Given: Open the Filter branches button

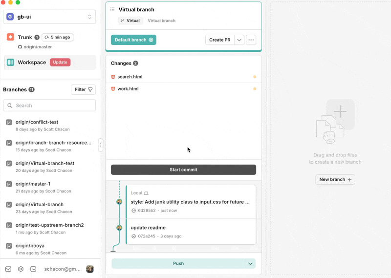Looking at the screenshot, I should pos(83,89).
